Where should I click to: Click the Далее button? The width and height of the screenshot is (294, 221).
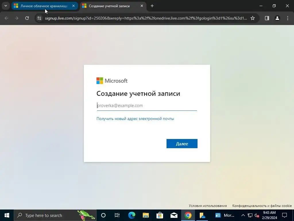(182, 144)
